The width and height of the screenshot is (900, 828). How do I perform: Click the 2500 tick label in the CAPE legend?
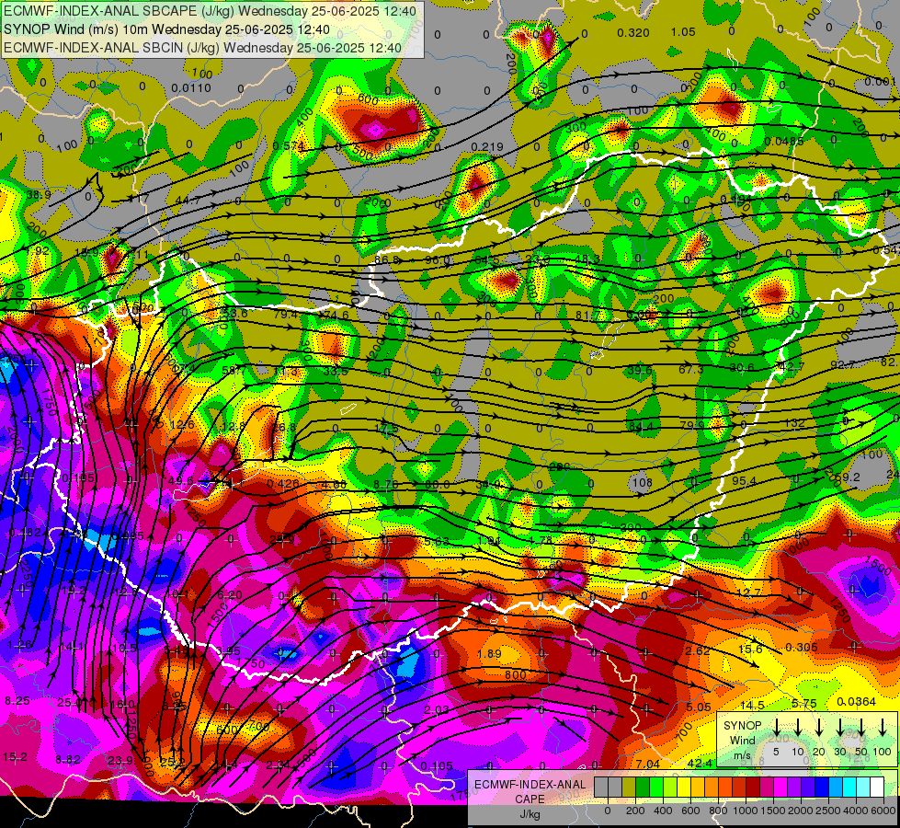(828, 811)
